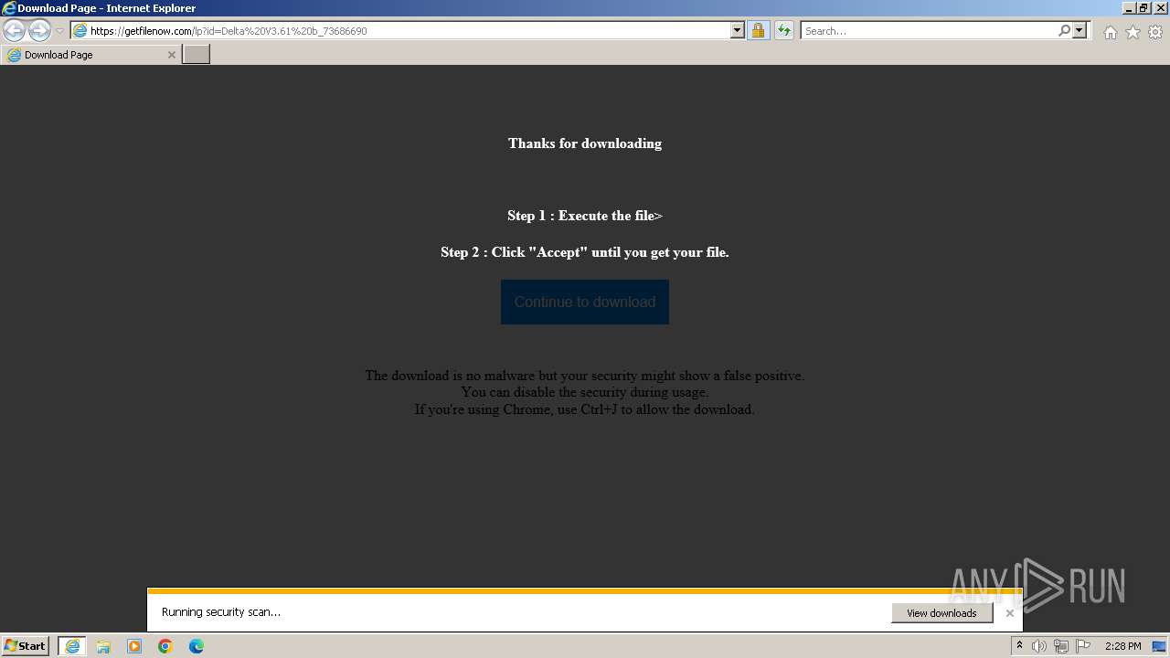1170x658 pixels.
Task: Click the Thanks for downloading heading
Action: [x=585, y=143]
